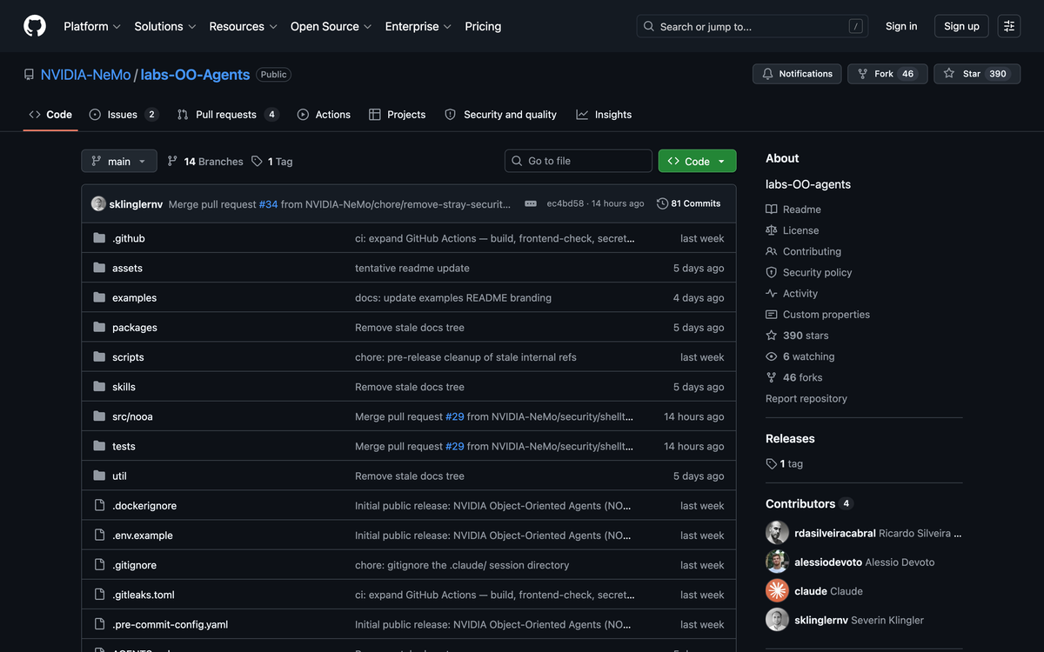The image size is (1044, 652).
Task: Click the Sign up button
Action: (x=961, y=26)
